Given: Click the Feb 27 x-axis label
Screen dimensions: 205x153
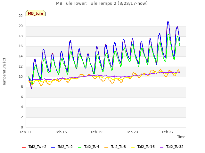Looking at the screenshot, I should [168, 132].
